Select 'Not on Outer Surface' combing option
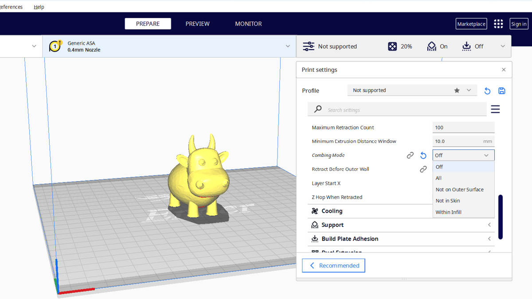532x299 pixels. 459,190
